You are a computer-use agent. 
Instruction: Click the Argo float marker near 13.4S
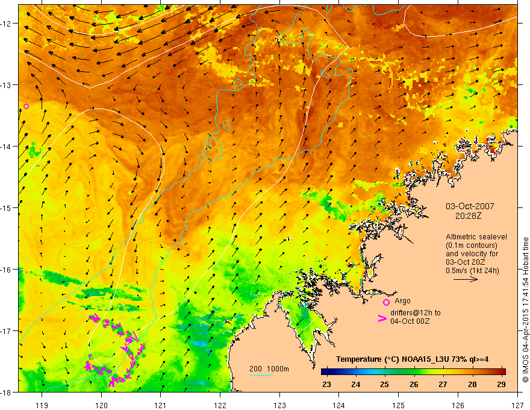pos(26,106)
